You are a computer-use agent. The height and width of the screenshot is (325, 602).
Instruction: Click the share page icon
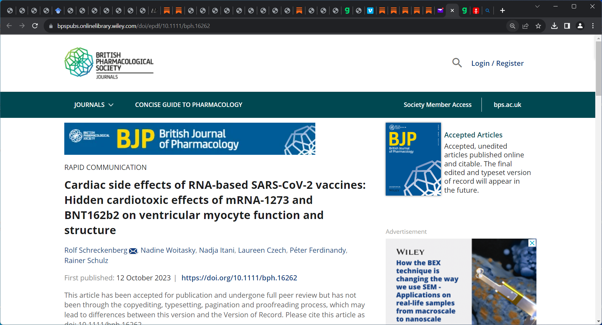click(x=526, y=26)
